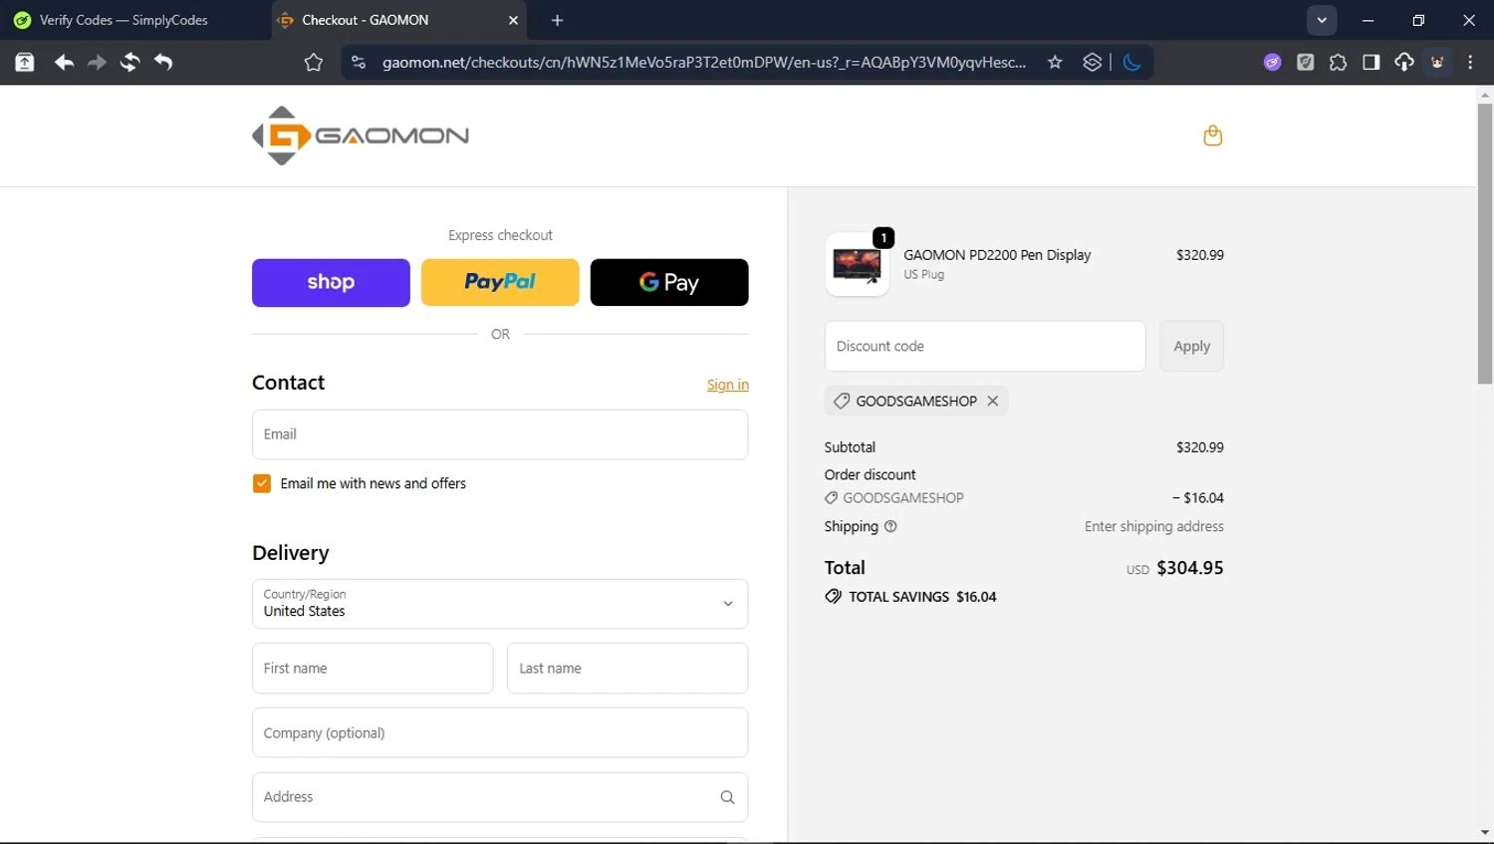Click the Discount code input field
1494x844 pixels.
click(985, 346)
